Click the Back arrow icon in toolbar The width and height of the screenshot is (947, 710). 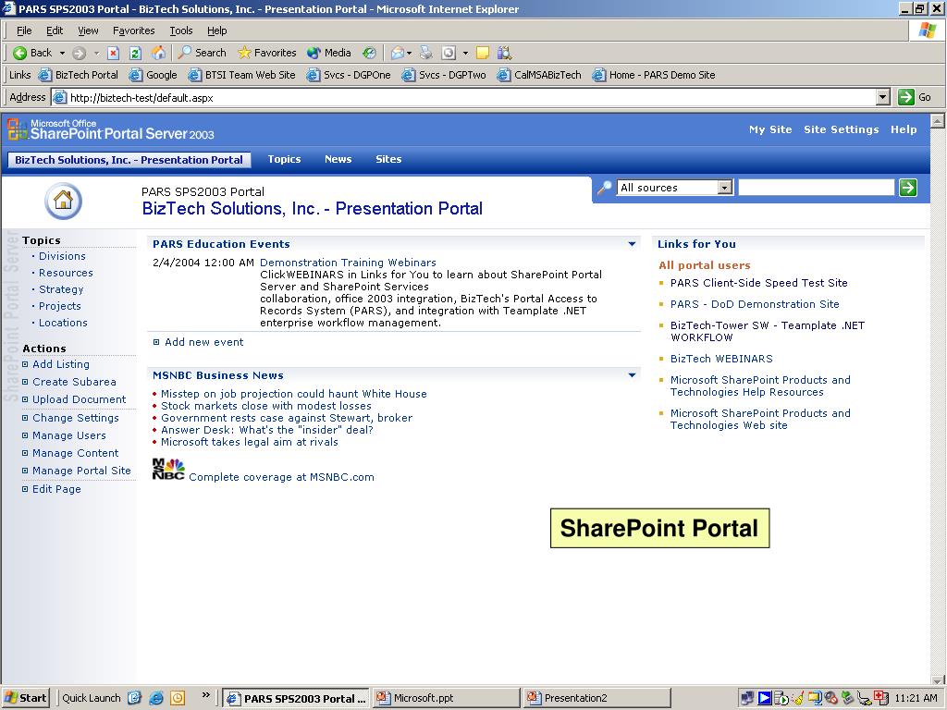click(20, 53)
